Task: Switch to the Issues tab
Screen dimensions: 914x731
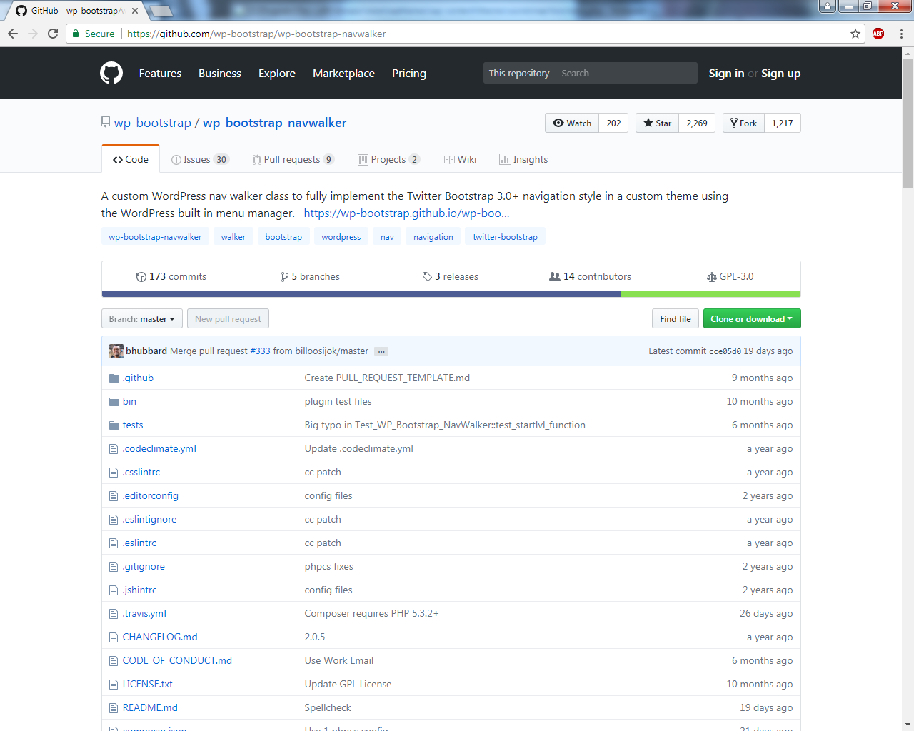Action: (200, 159)
